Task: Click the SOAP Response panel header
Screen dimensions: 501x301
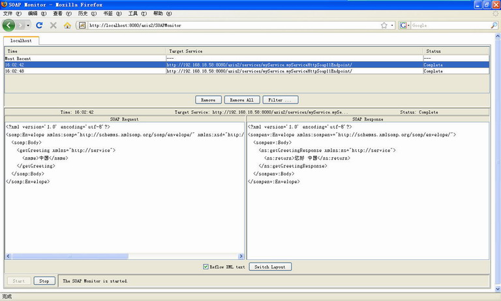Action: [x=368, y=119]
